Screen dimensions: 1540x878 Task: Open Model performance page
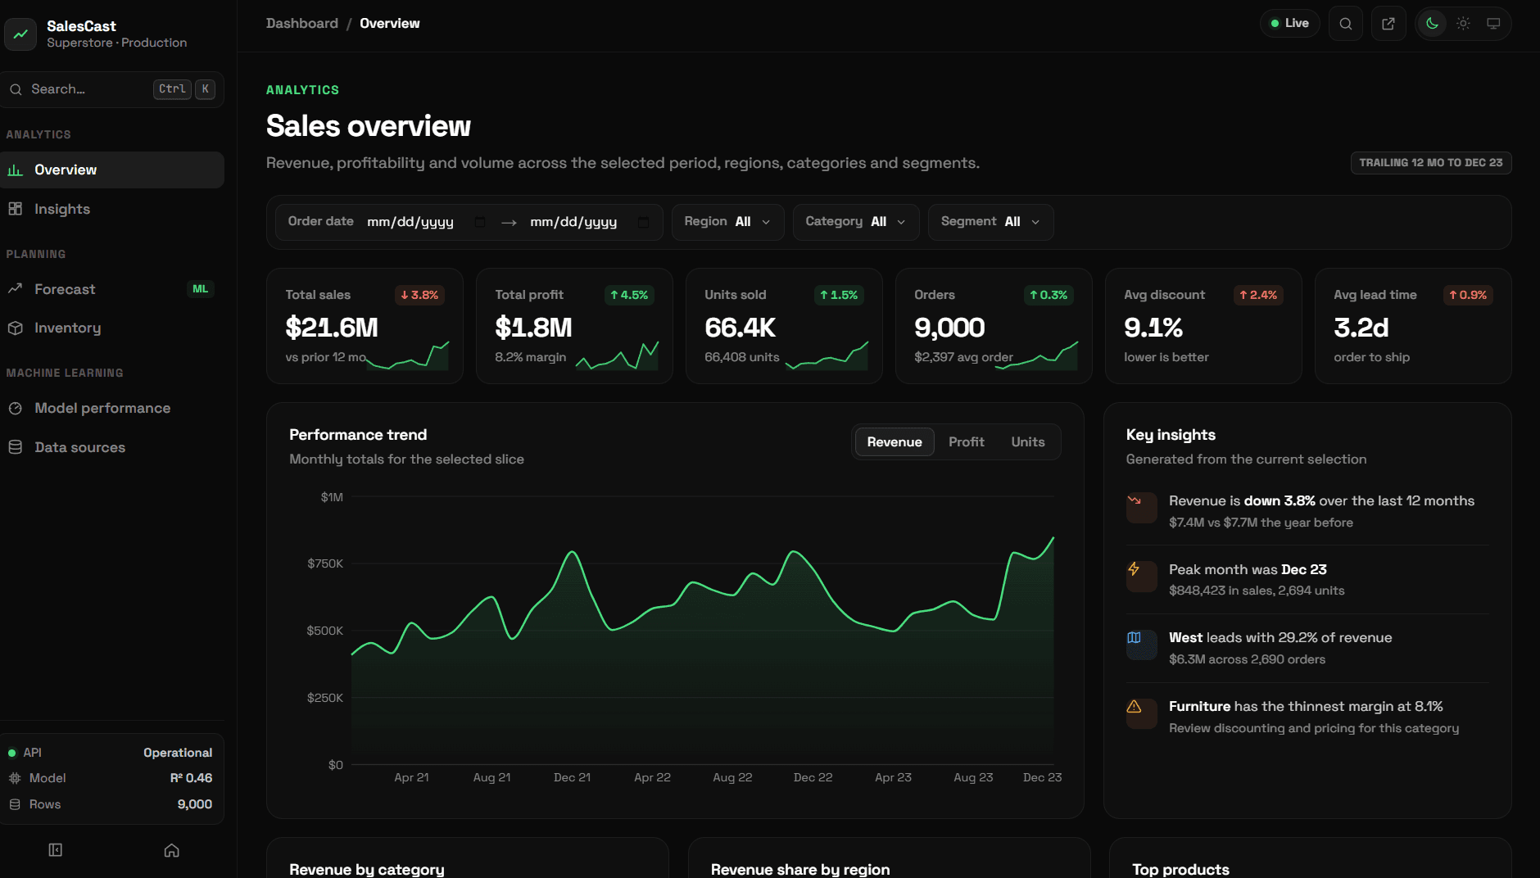pos(112,408)
